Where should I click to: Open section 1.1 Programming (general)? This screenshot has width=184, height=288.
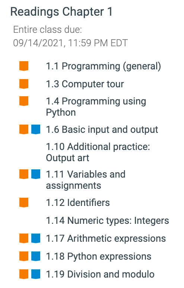(x=104, y=66)
